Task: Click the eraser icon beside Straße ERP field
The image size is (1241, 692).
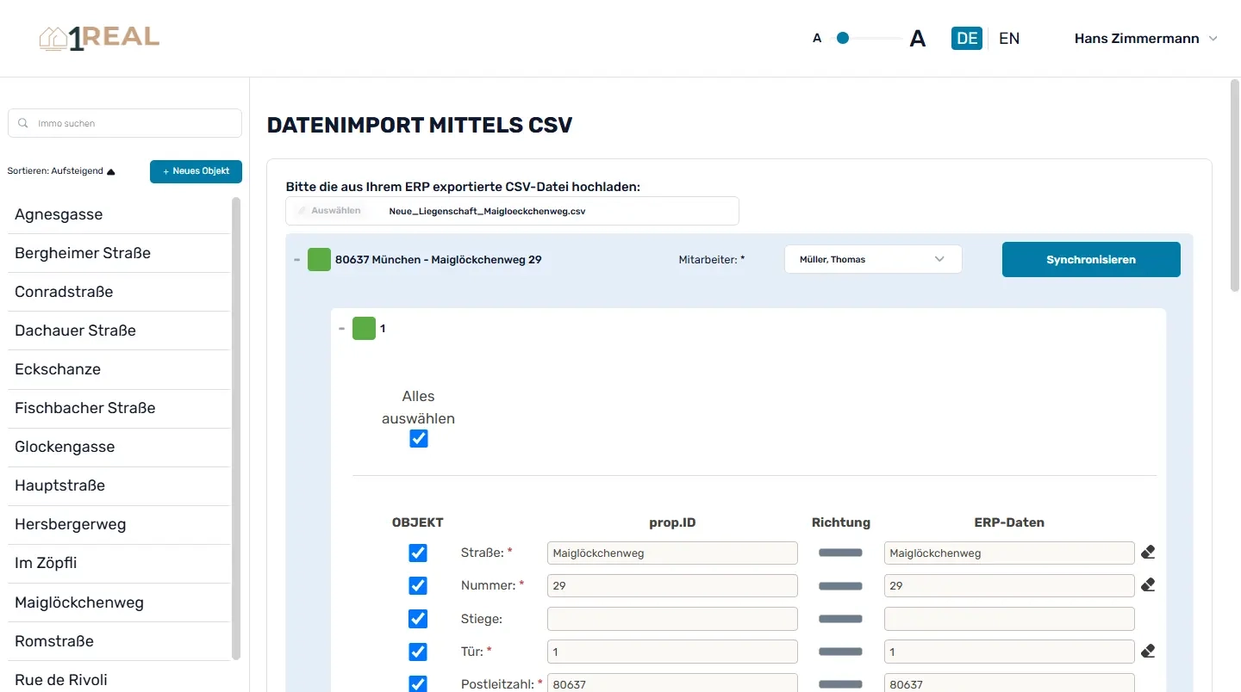Action: tap(1148, 552)
